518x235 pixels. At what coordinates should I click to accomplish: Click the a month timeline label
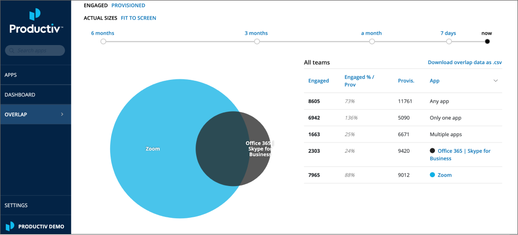[372, 33]
